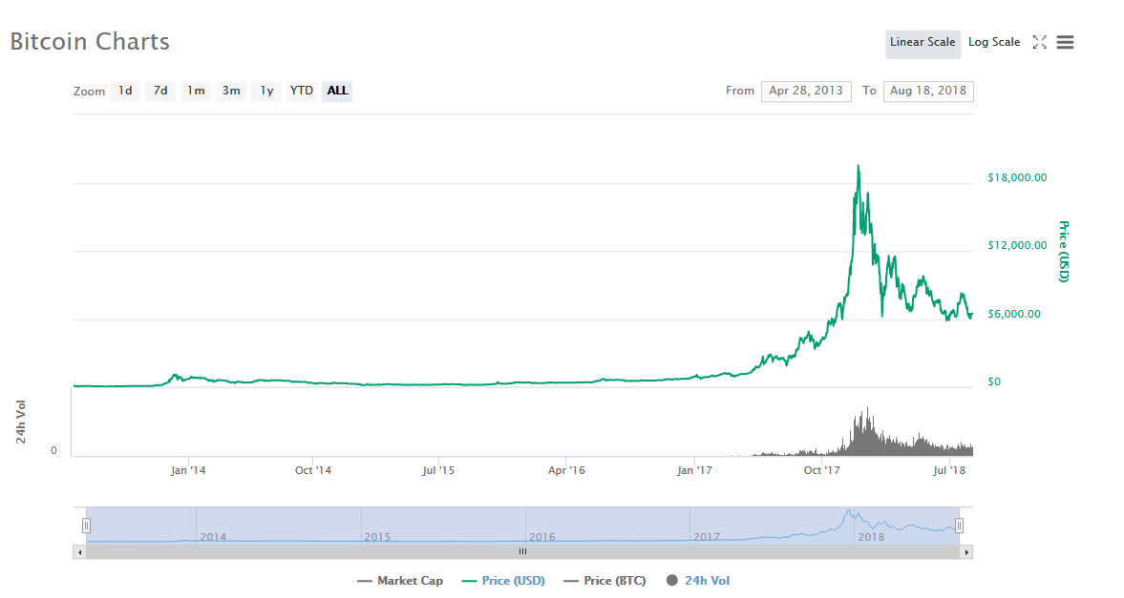Viewport: 1124px width, 598px height.
Task: Click the navigator scrollbar center grip
Action: point(522,551)
